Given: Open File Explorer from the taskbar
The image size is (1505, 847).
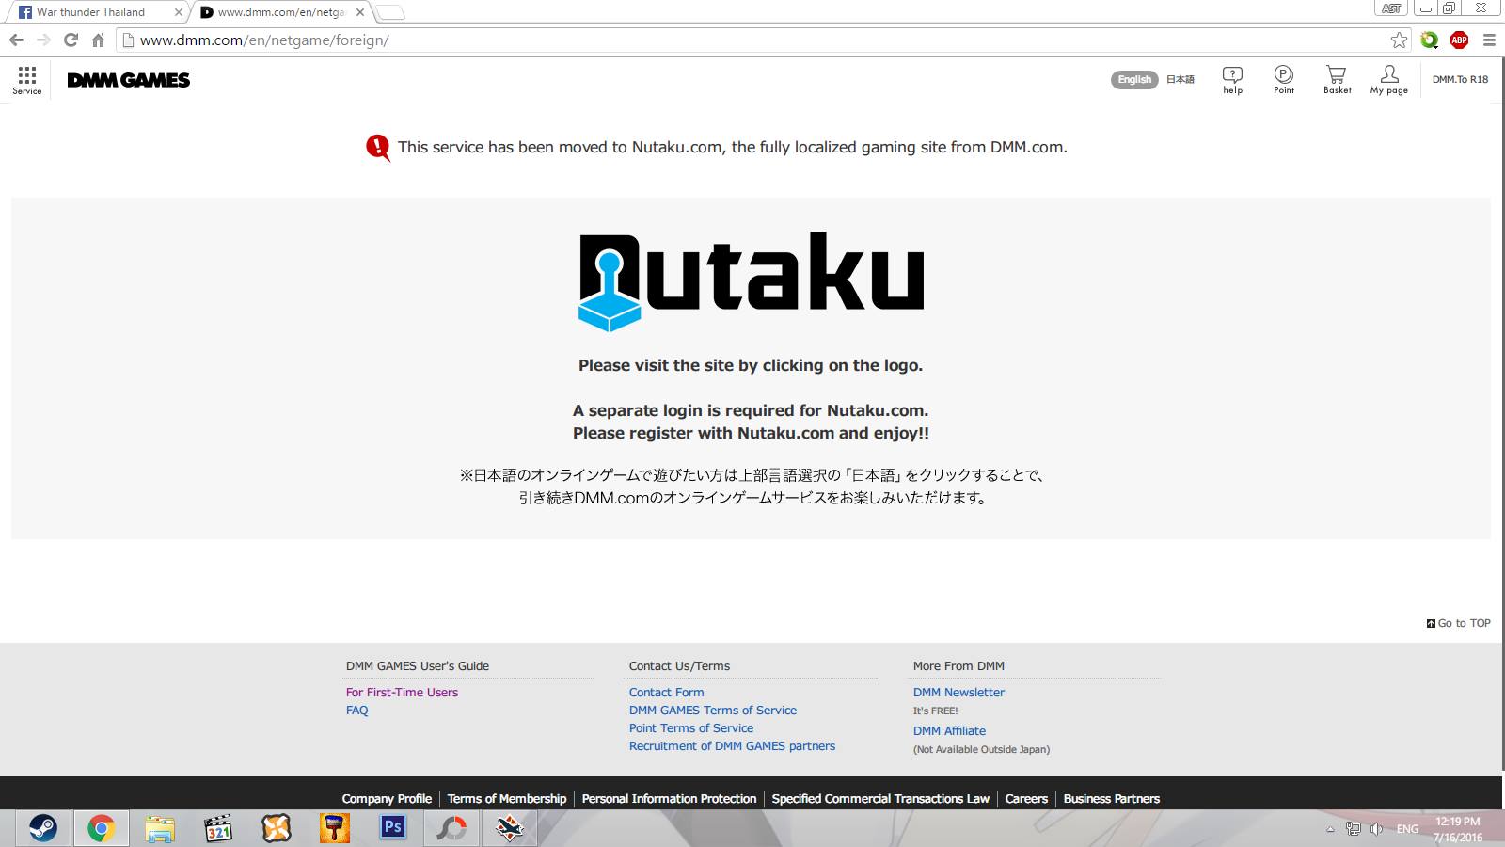Looking at the screenshot, I should pyautogui.click(x=160, y=828).
